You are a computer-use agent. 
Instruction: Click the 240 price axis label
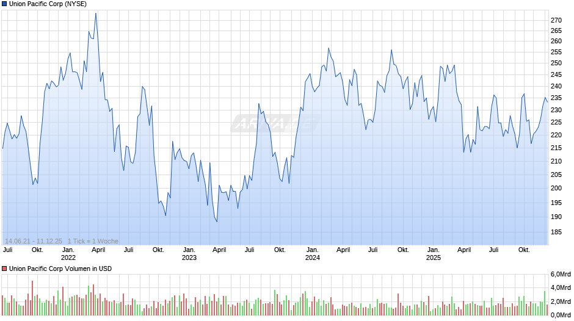tap(556, 87)
